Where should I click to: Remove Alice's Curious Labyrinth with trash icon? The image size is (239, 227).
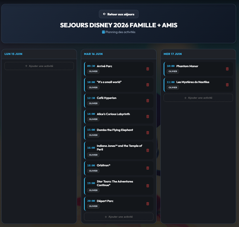click(x=148, y=117)
